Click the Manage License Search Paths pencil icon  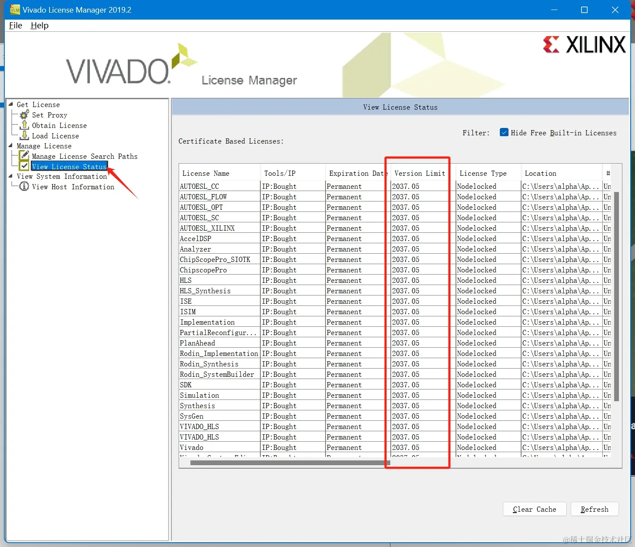coord(24,156)
